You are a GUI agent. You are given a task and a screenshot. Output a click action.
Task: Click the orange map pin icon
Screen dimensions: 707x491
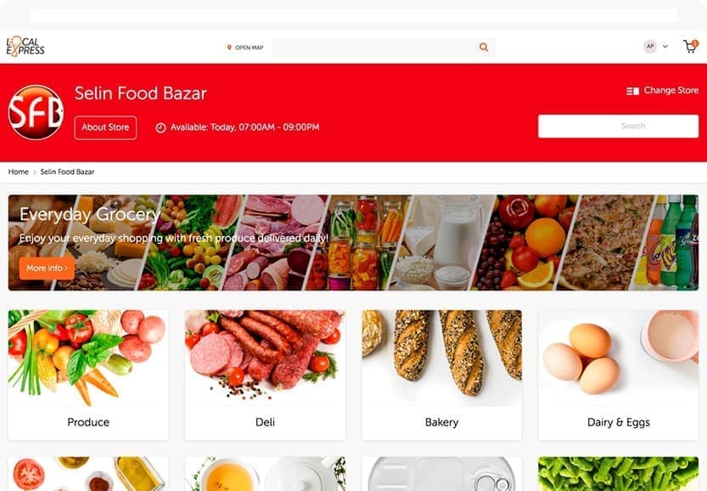(229, 48)
